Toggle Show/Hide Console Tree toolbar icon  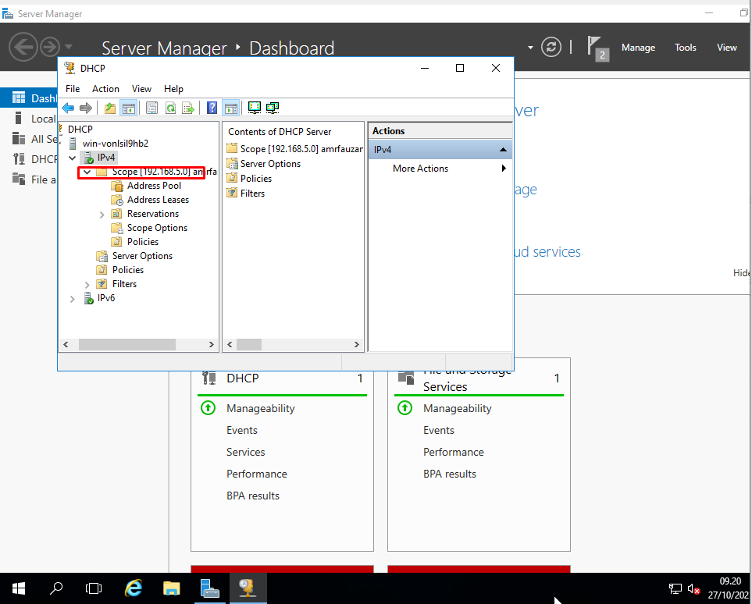pos(129,108)
